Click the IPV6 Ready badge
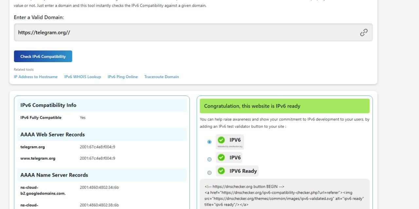Viewport: 419px width, 209px height. coord(237,171)
